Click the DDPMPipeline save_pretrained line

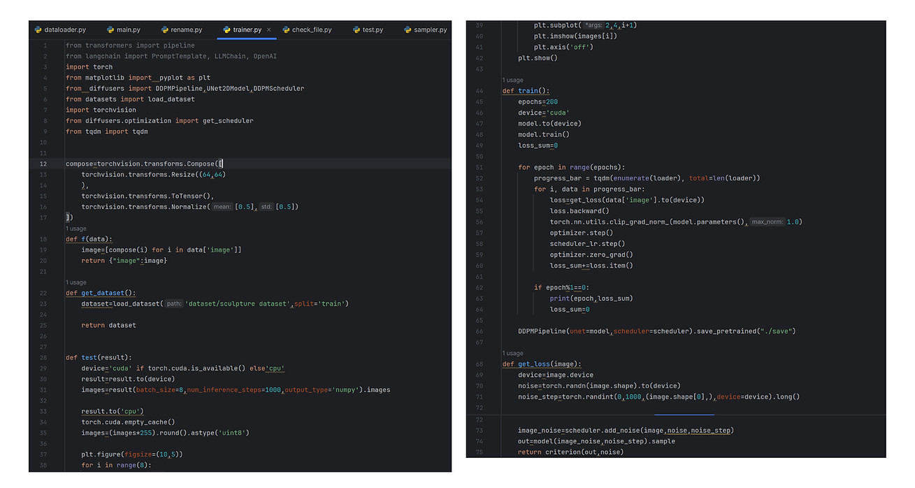click(x=657, y=331)
